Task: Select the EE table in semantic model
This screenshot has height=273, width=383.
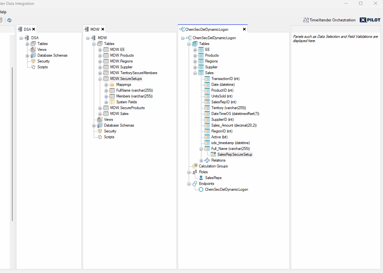Action: pos(207,50)
